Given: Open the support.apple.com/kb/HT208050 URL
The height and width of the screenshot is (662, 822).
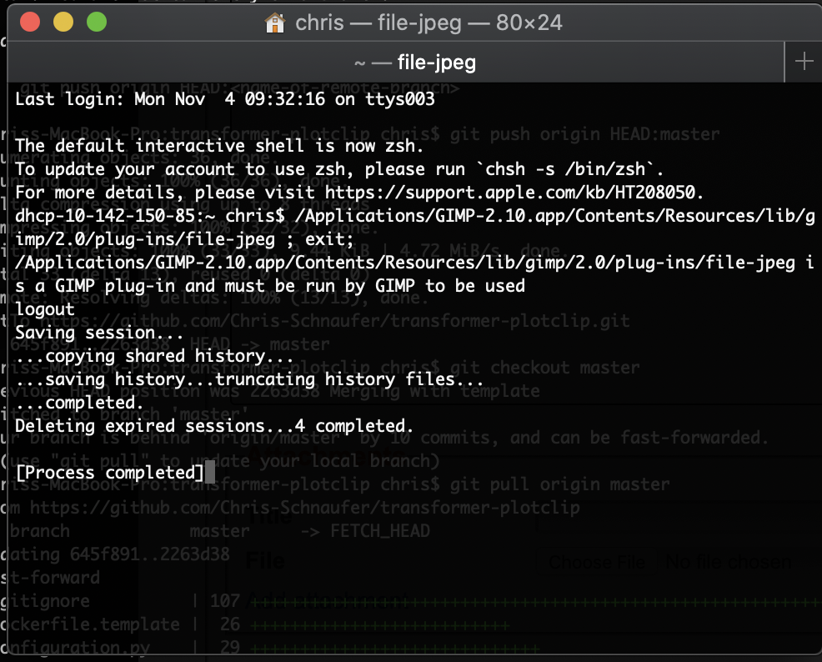Looking at the screenshot, I should click(510, 193).
